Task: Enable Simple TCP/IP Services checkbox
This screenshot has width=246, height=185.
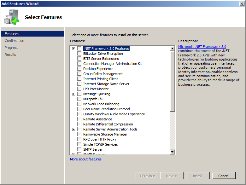Action: (79, 144)
